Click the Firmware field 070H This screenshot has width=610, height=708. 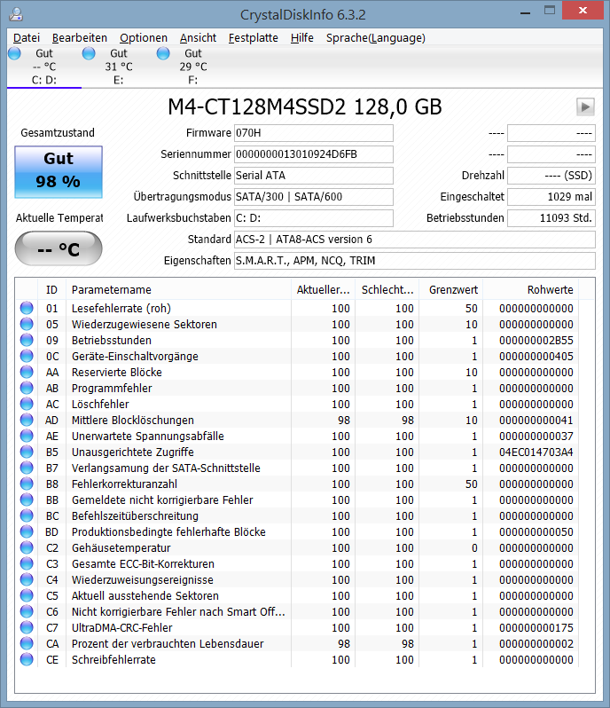314,133
